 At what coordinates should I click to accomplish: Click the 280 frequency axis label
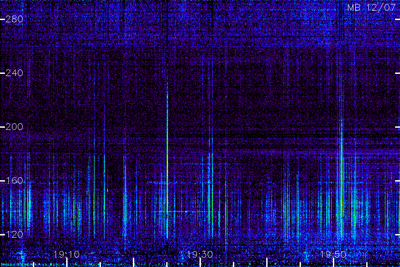14,19
